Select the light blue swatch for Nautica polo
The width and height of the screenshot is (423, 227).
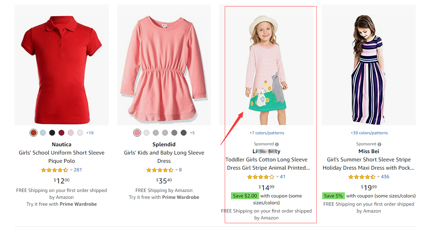pos(43,133)
